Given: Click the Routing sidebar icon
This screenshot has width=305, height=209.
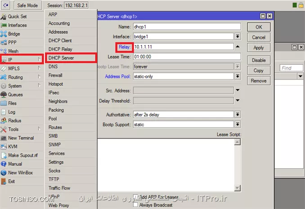Looking at the screenshot, I should coord(4,77).
